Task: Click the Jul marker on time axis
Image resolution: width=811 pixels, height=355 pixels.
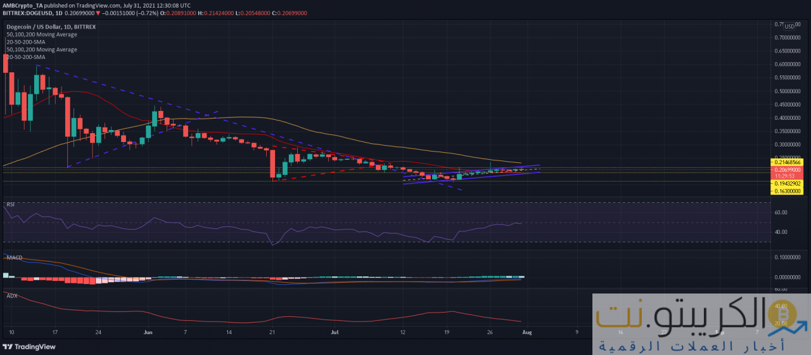Action: [x=335, y=332]
